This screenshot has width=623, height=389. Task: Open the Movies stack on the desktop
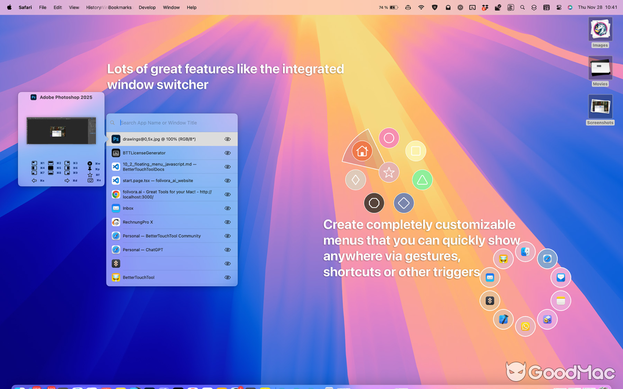coord(600,68)
